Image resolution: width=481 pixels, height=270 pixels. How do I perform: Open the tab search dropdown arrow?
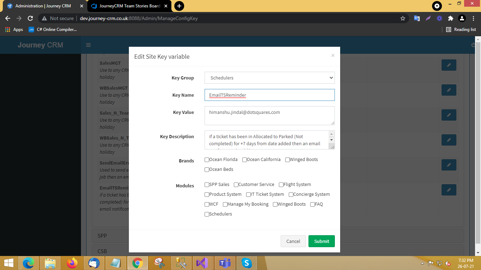pyautogui.click(x=437, y=6)
